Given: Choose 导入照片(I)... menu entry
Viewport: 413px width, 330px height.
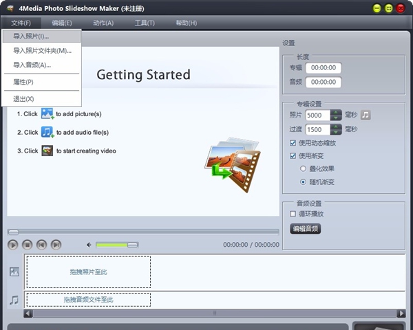Looking at the screenshot, I should pyautogui.click(x=41, y=36).
